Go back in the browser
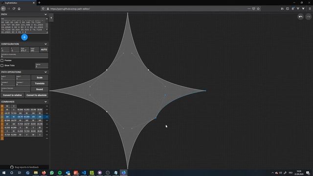The width and height of the screenshot is (313, 176). [3, 9]
